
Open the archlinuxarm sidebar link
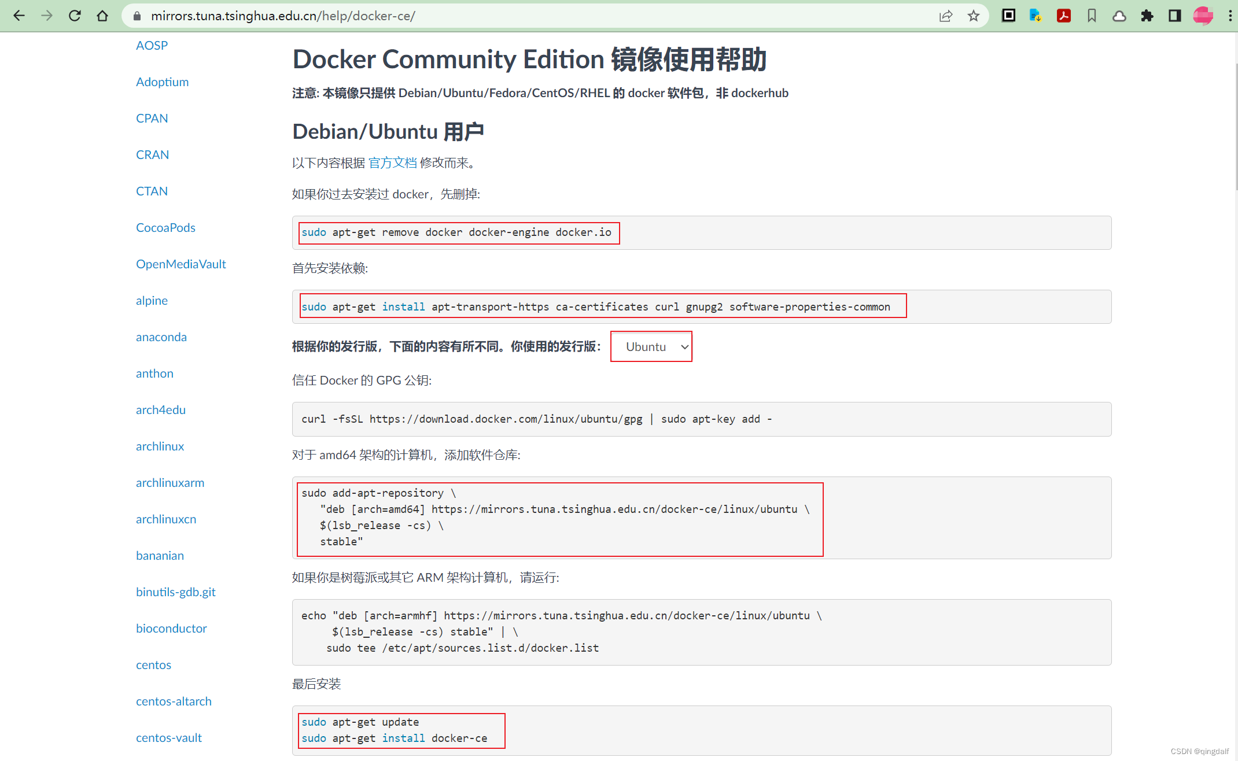(x=170, y=482)
